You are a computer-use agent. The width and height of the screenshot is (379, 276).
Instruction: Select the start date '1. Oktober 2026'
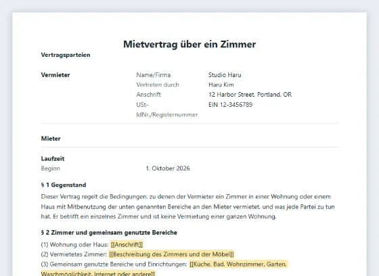168,168
